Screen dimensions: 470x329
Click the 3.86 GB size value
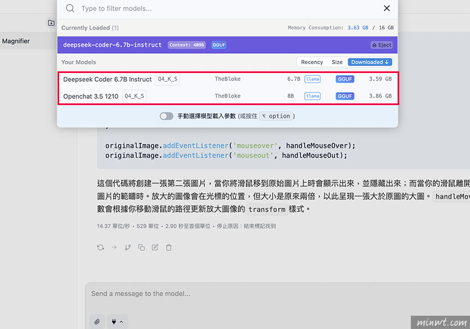(380, 96)
